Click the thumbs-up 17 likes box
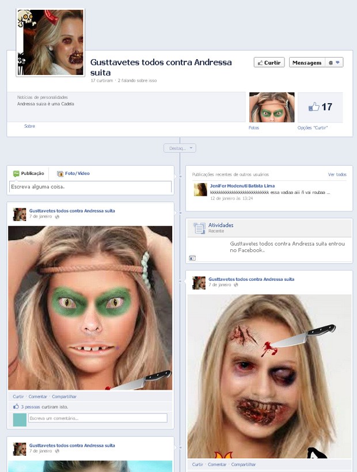Viewport: 357px width, 472px height. [320, 107]
